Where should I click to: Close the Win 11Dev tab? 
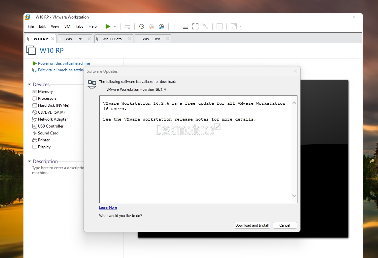pyautogui.click(x=168, y=39)
